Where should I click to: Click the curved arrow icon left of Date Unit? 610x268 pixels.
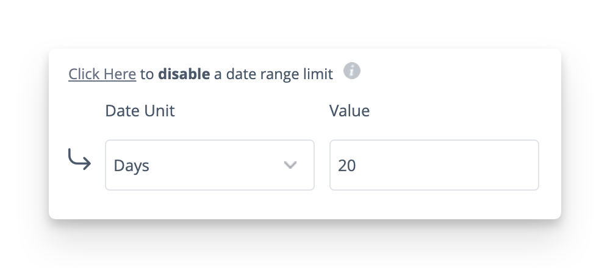(79, 161)
